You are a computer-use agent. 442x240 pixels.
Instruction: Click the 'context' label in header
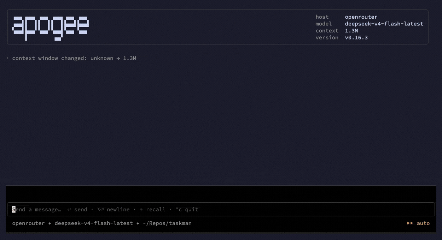coord(327,31)
